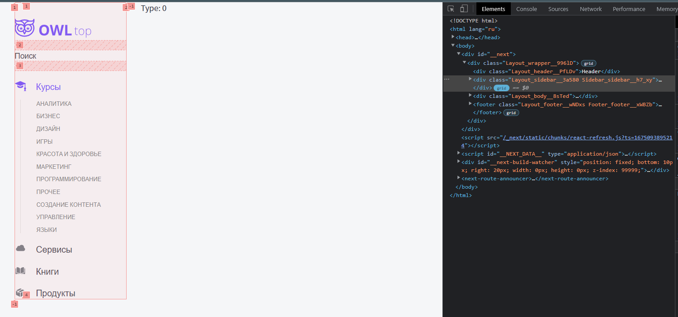The image size is (678, 317).
Task: Select the СОЗДАНИЕ КОНТЕНТА category
Action: (68, 205)
